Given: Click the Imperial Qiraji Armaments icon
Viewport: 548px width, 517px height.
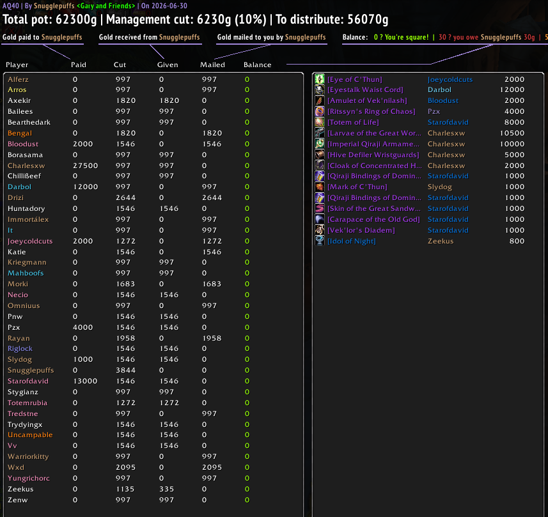Looking at the screenshot, I should (x=320, y=144).
